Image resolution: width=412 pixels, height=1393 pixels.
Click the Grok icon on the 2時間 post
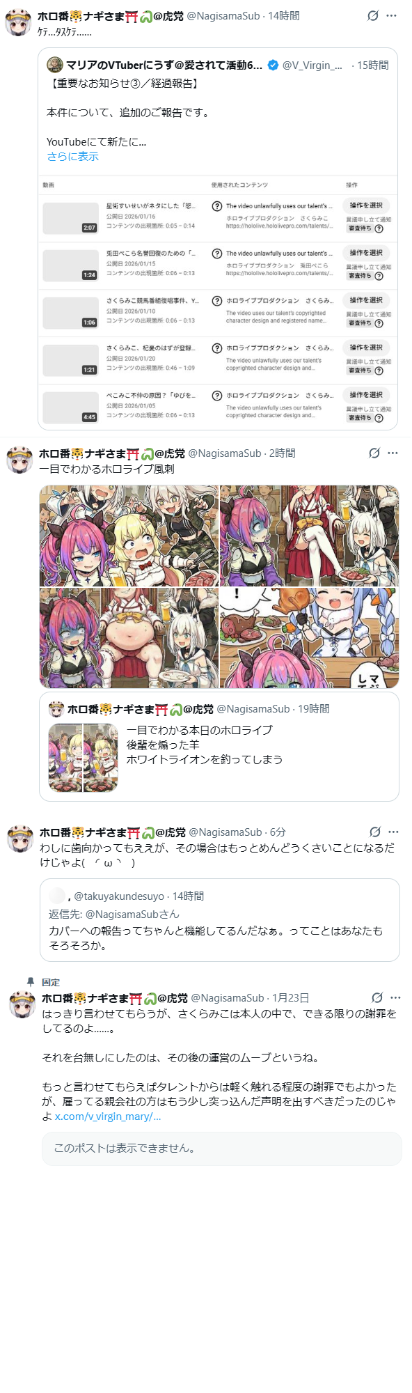coord(374,453)
